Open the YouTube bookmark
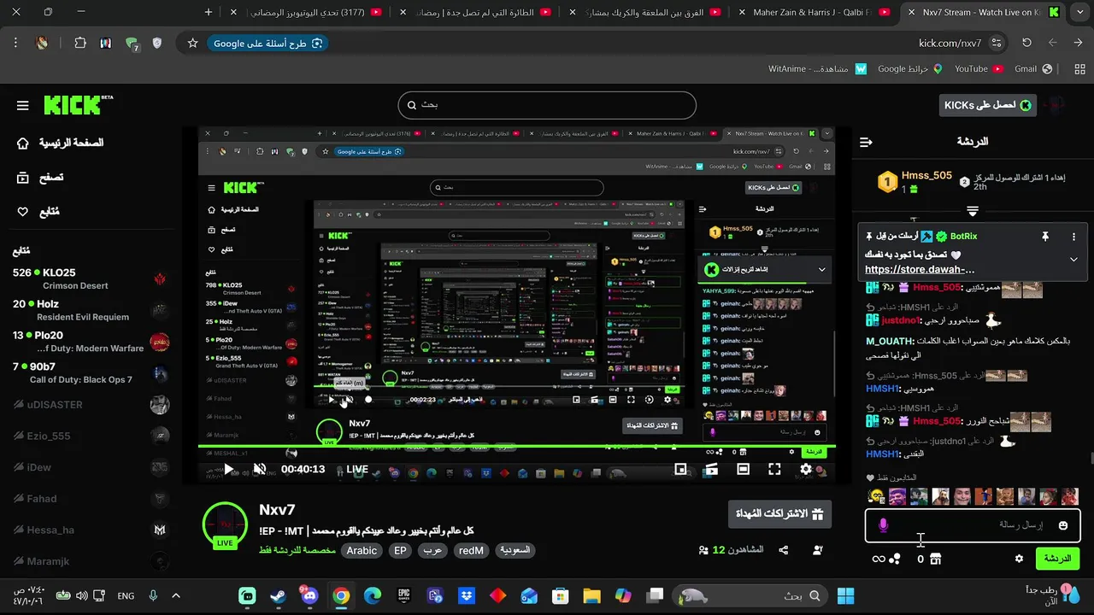The height and width of the screenshot is (615, 1094). pyautogui.click(x=978, y=68)
